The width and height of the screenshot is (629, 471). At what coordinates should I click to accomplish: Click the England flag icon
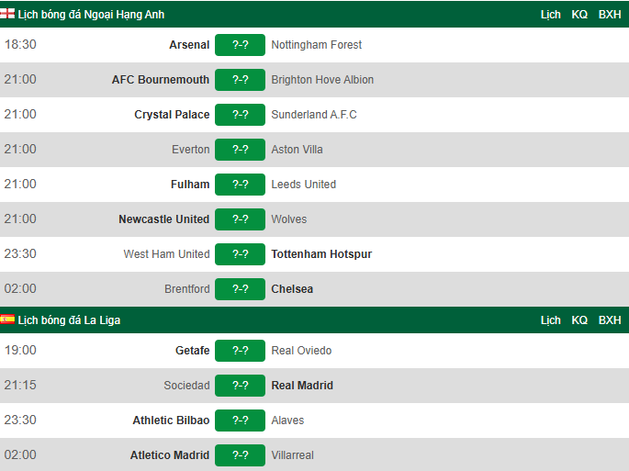[7, 14]
